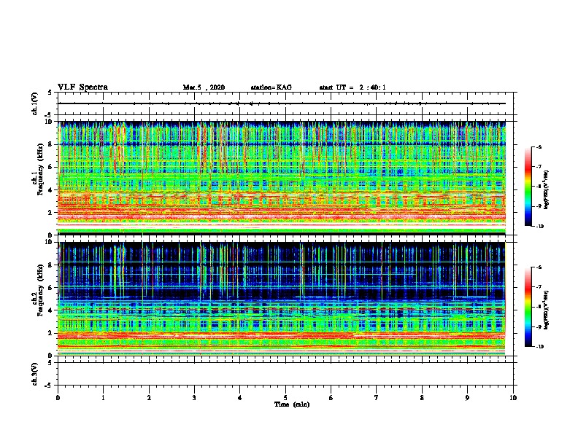Click the ch.1 voltage waveform trace
578x446 pixels.
(281, 103)
